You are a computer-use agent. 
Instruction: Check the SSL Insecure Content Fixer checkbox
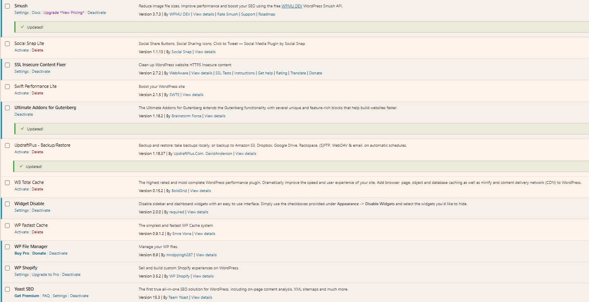tap(7, 65)
